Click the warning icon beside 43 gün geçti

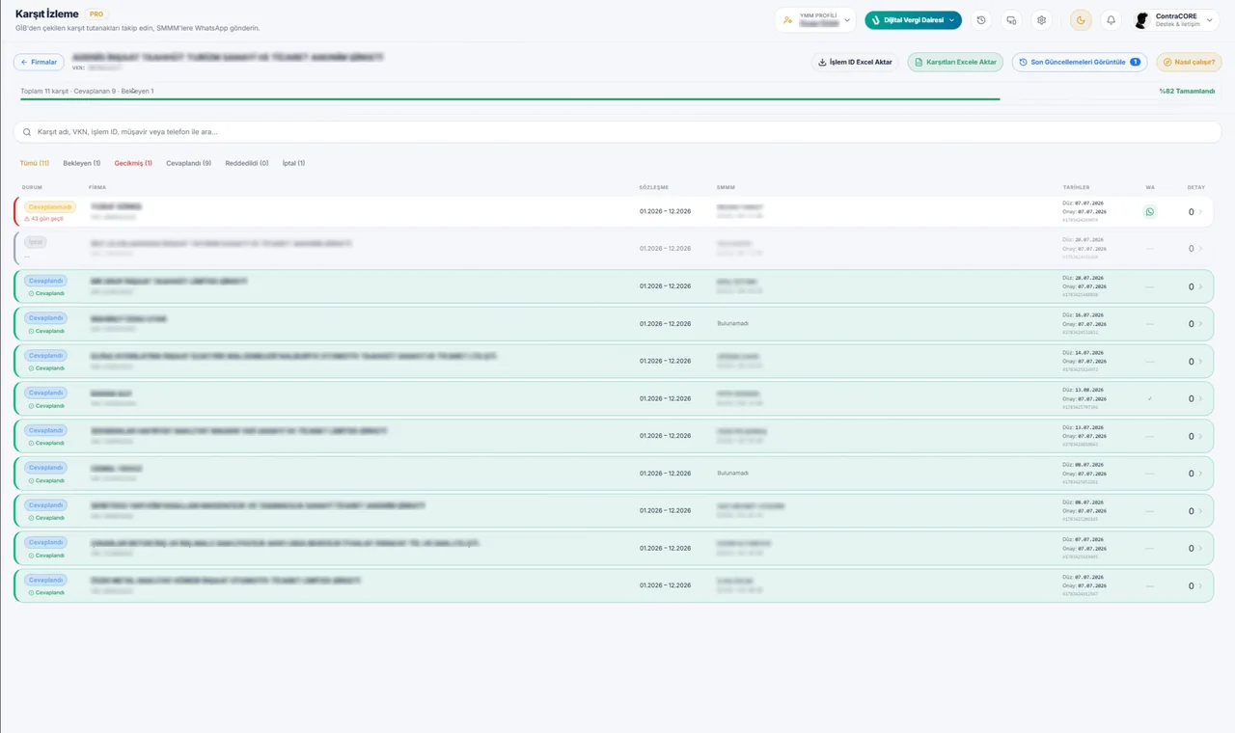tap(27, 219)
